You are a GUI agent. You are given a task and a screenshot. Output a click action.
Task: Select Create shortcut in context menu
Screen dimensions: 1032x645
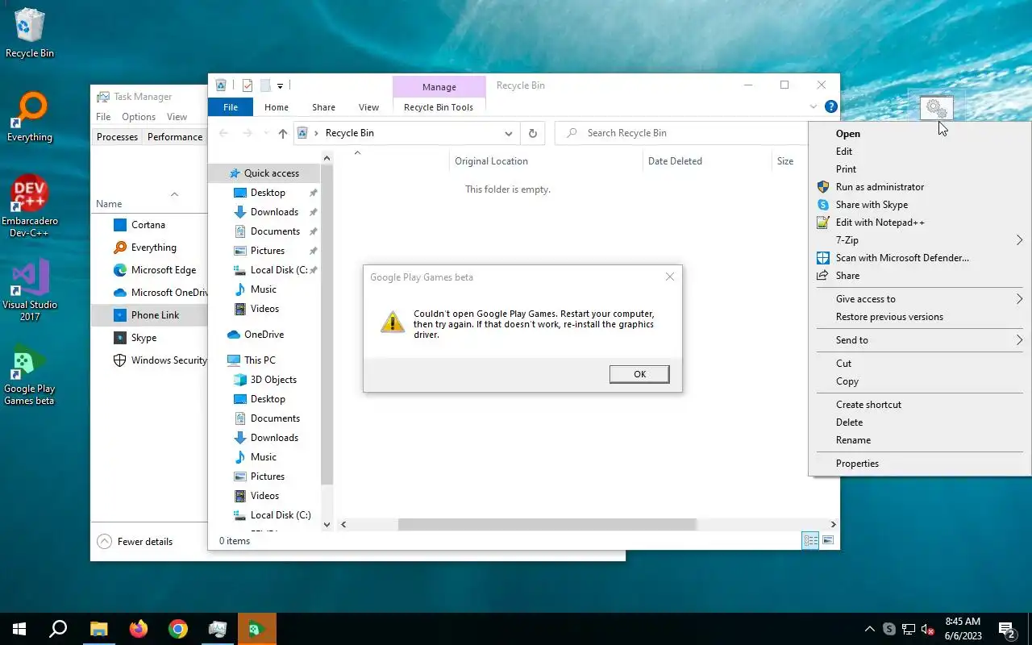point(919,405)
